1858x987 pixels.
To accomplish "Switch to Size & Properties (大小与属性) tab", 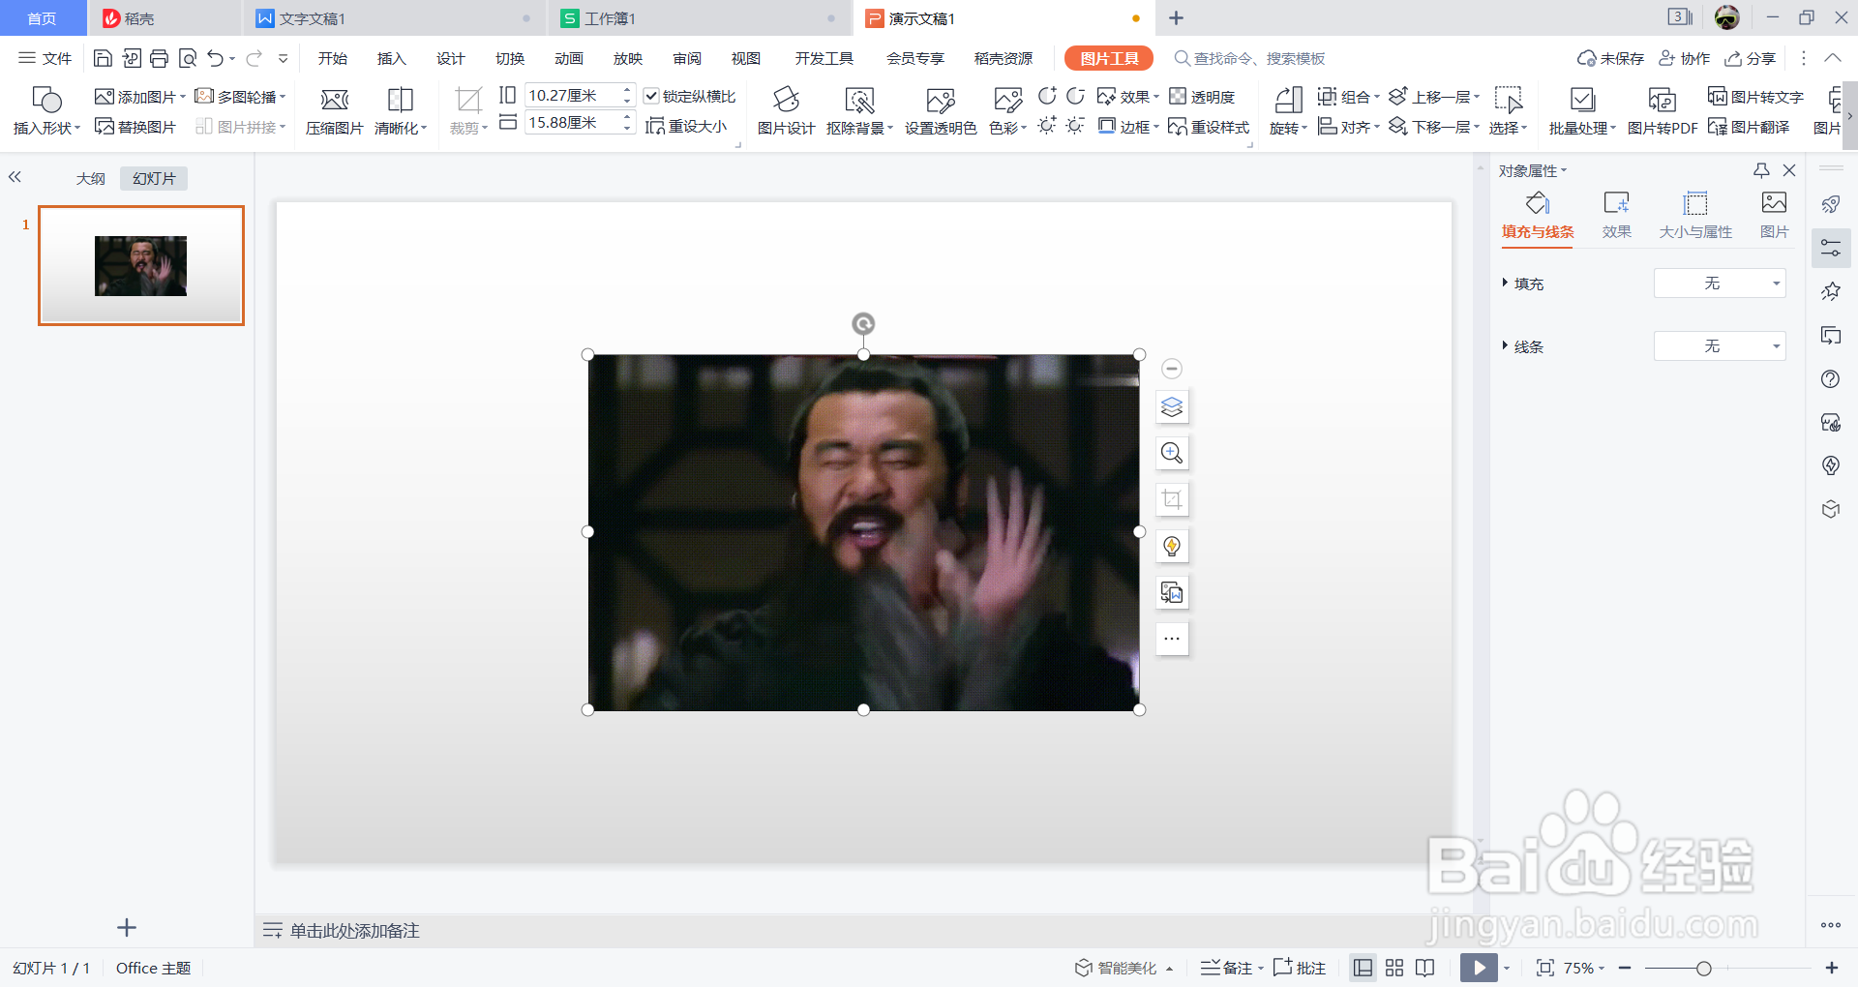I will 1695,215.
